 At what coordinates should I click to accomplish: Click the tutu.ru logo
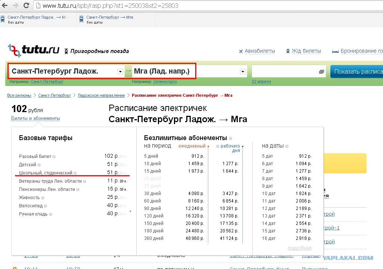point(34,50)
